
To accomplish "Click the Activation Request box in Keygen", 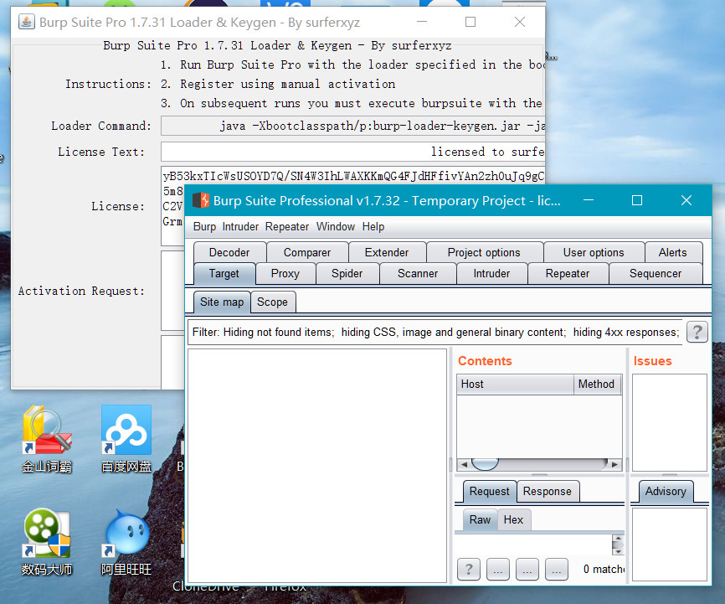I will pos(172,291).
